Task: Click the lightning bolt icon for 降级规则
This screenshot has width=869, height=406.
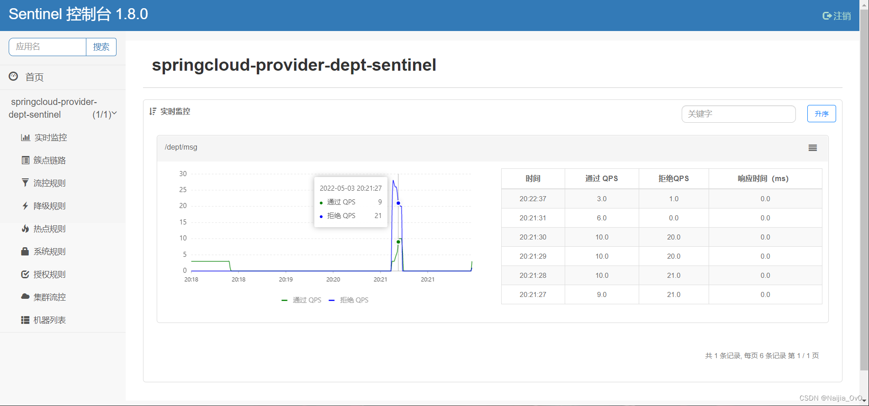Action: (25, 206)
